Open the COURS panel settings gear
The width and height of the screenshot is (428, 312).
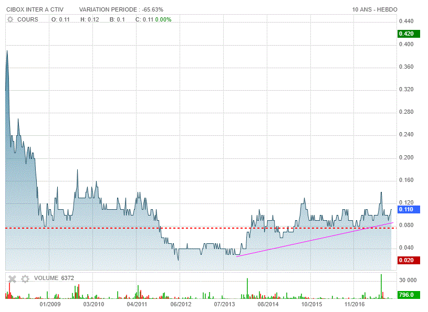tap(10, 19)
